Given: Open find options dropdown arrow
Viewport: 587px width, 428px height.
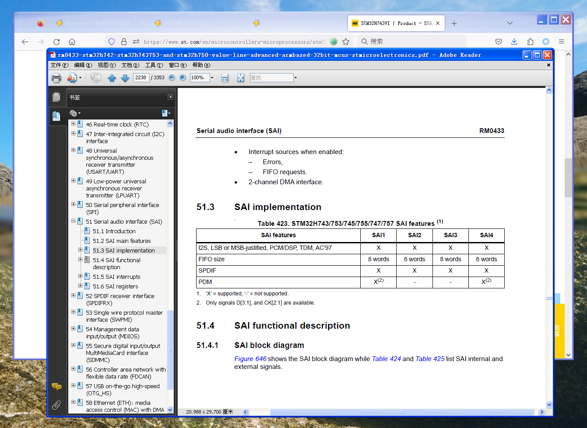Looking at the screenshot, I should pyautogui.click(x=295, y=77).
